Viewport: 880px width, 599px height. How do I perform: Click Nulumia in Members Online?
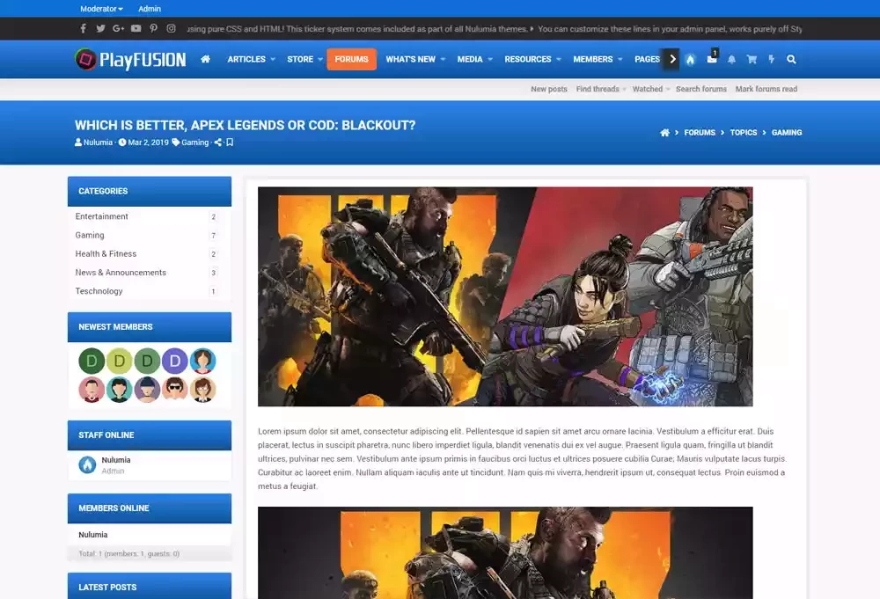click(x=93, y=535)
